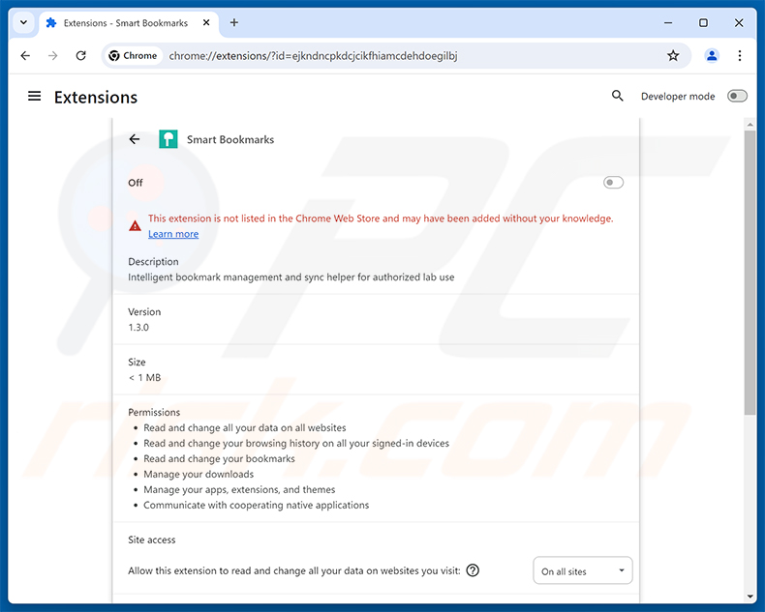The image size is (765, 612).
Task: Maximize the Chrome window
Action: (x=703, y=22)
